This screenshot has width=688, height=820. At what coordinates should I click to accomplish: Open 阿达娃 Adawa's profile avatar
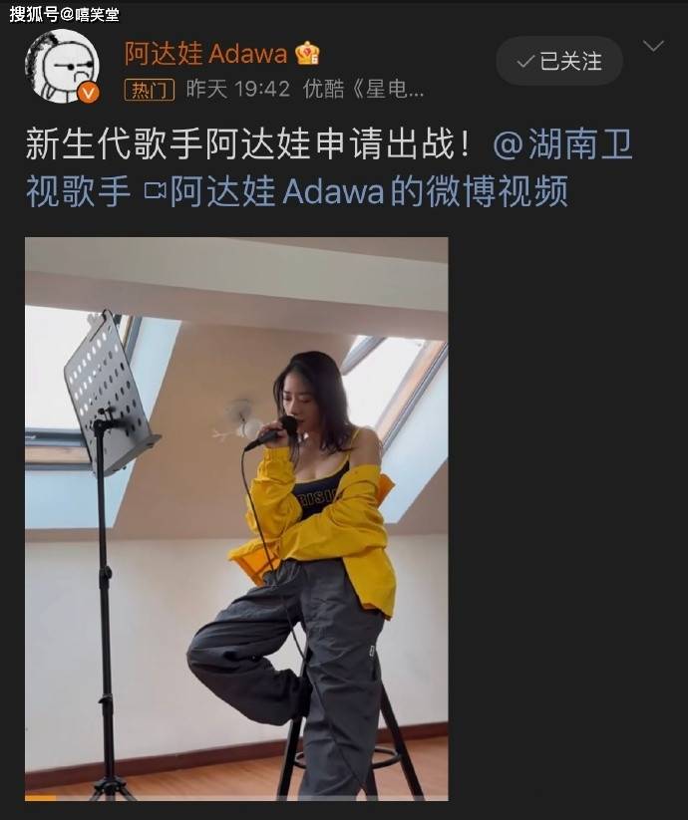point(62,66)
